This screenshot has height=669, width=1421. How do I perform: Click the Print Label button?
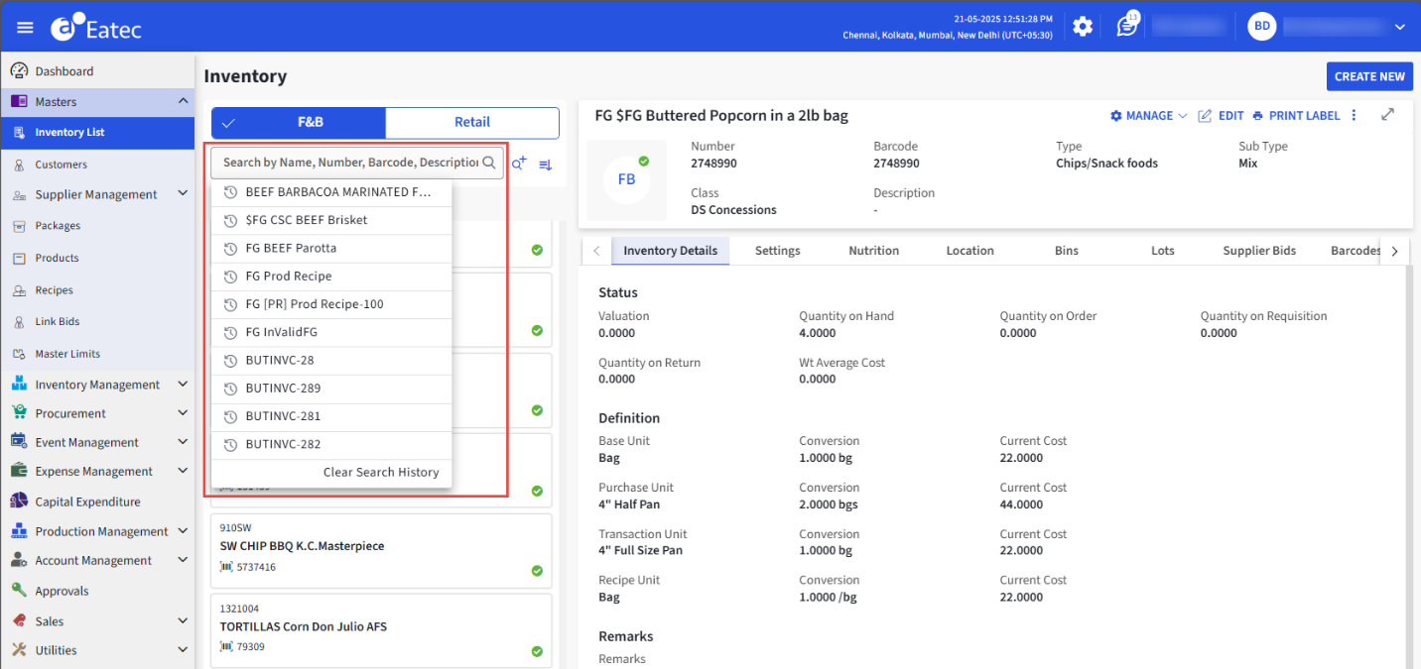pos(1296,116)
